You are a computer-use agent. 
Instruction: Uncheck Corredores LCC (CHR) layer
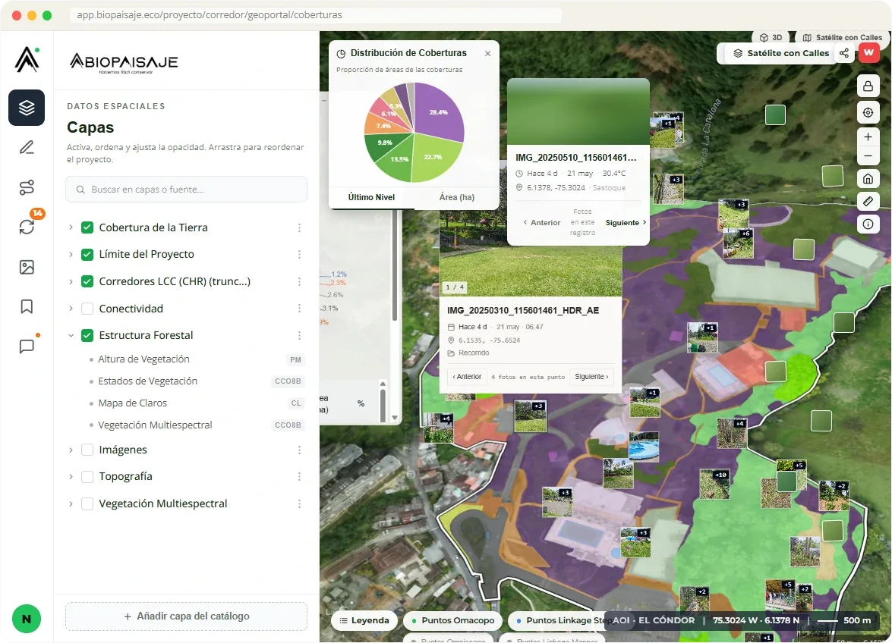pyautogui.click(x=87, y=281)
